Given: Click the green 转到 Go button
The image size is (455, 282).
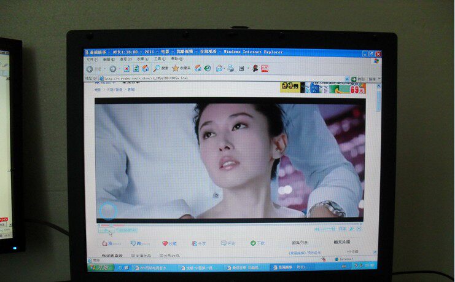Looking at the screenshot, I should point(357,79).
